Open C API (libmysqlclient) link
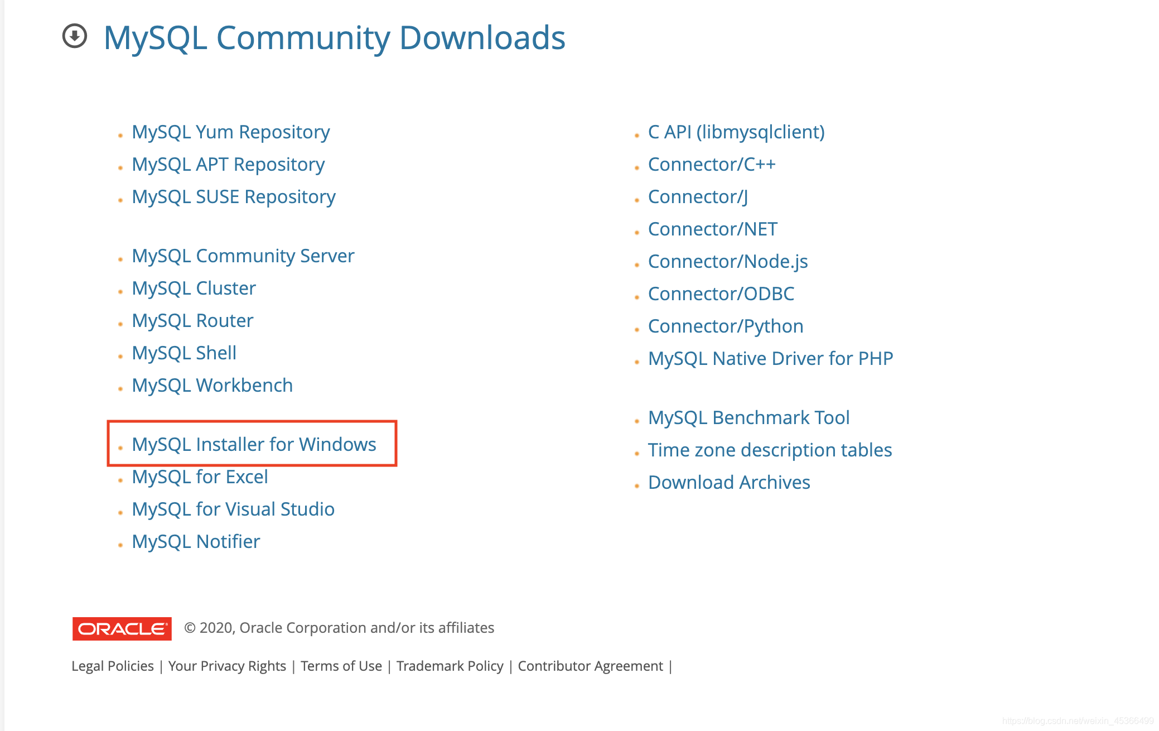The image size is (1159, 731). coord(736,132)
